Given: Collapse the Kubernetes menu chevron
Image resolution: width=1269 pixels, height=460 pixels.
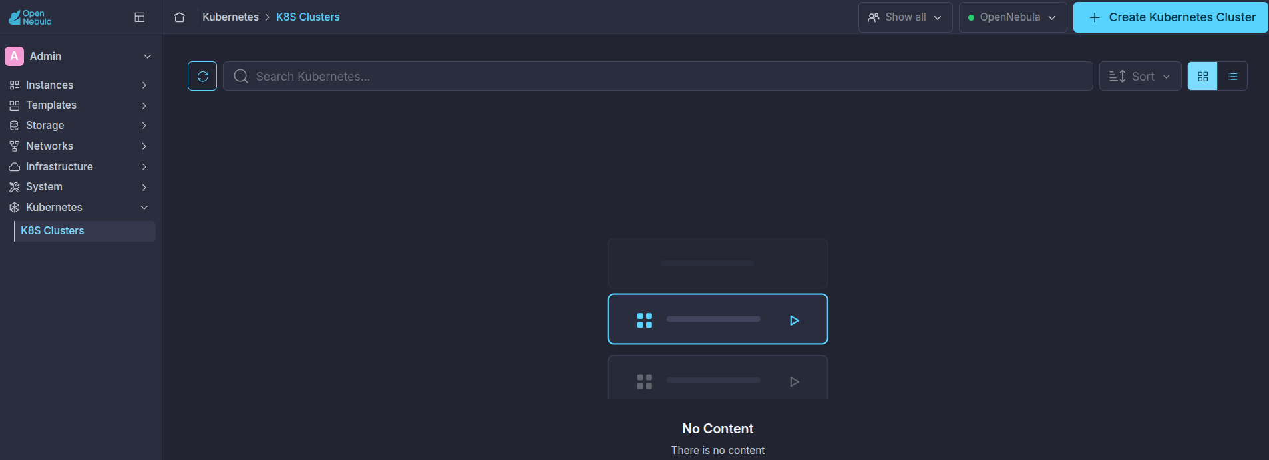Looking at the screenshot, I should [x=144, y=208].
